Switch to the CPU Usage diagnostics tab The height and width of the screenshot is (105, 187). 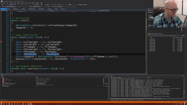[160, 34]
